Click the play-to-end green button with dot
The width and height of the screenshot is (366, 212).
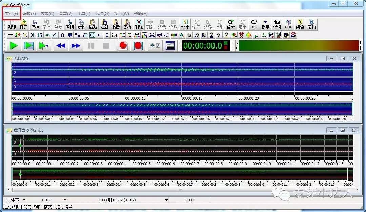click(43, 45)
